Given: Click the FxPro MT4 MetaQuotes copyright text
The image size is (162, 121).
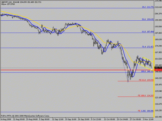Looking at the screenshot, I should click(x=25, y=116).
